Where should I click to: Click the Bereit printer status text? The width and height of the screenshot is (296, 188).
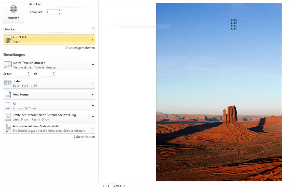17,42
